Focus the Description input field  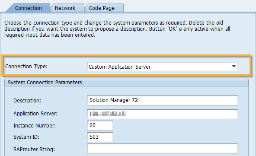[x=163, y=100]
